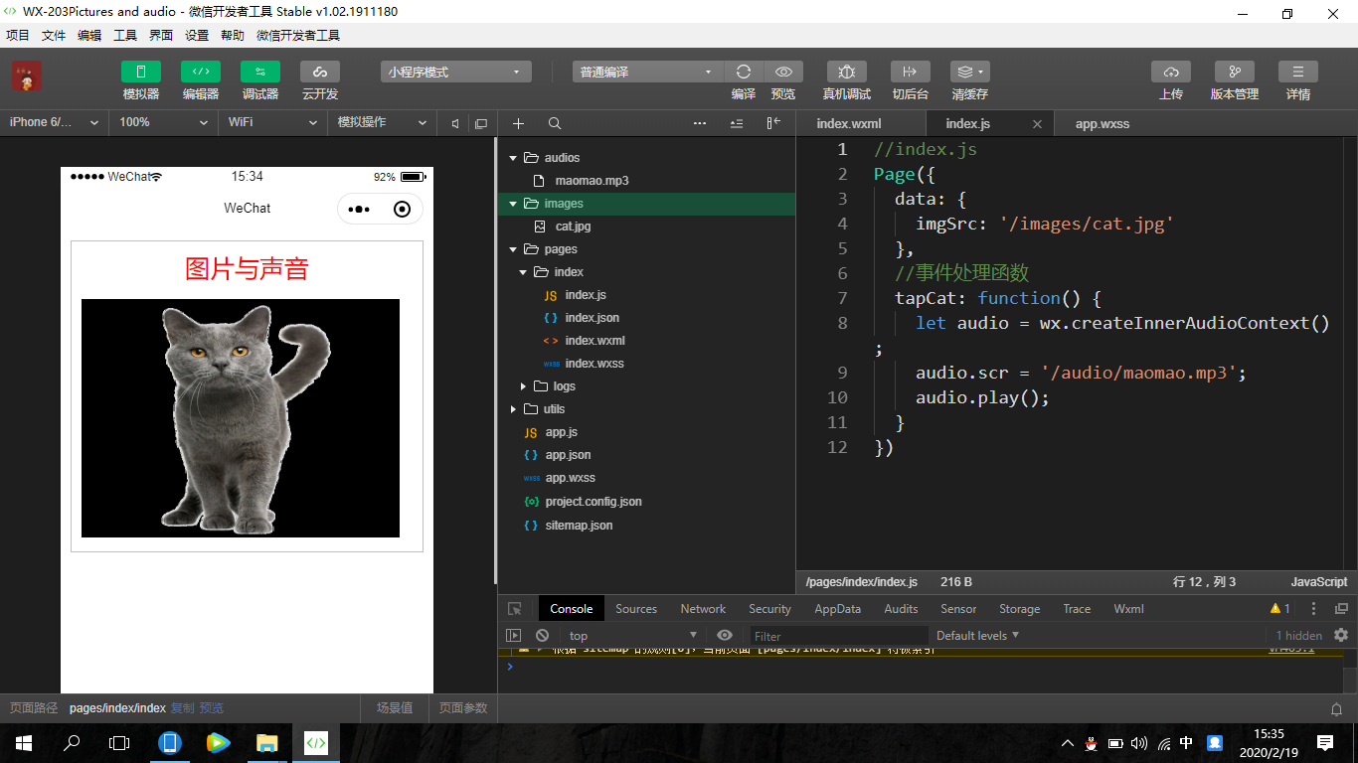Open the WiFi network dropdown
Viewport: 1358px width, 763px height.
(272, 122)
